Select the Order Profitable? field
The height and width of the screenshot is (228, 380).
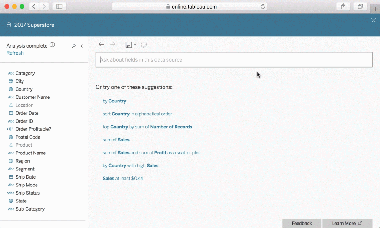click(33, 129)
